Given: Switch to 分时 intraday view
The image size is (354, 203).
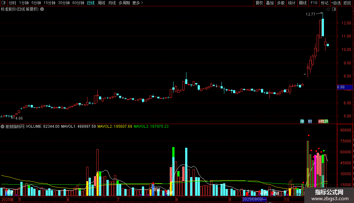Looking at the screenshot, I should pyautogui.click(x=12, y=3).
